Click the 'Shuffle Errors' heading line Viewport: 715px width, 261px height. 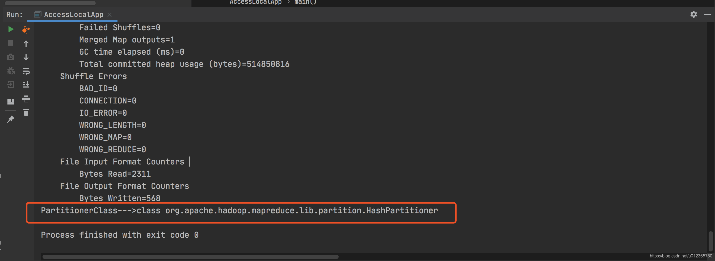93,76
